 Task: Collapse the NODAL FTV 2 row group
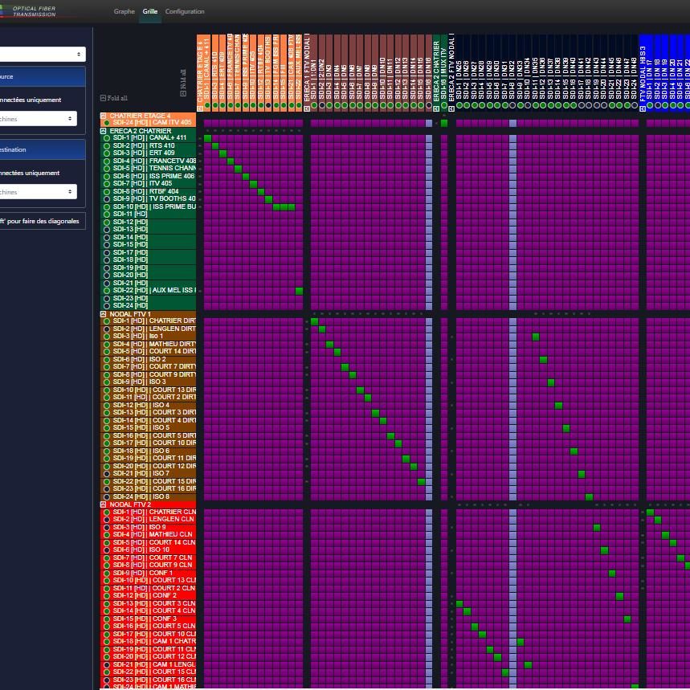[x=104, y=504]
